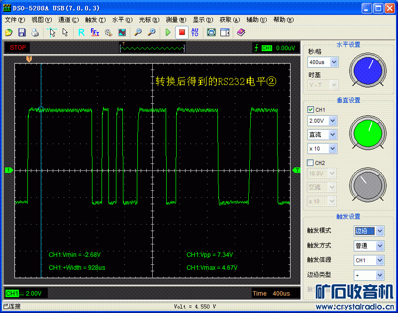Click the red STOP status indicator
The width and height of the screenshot is (398, 313).
17,47
